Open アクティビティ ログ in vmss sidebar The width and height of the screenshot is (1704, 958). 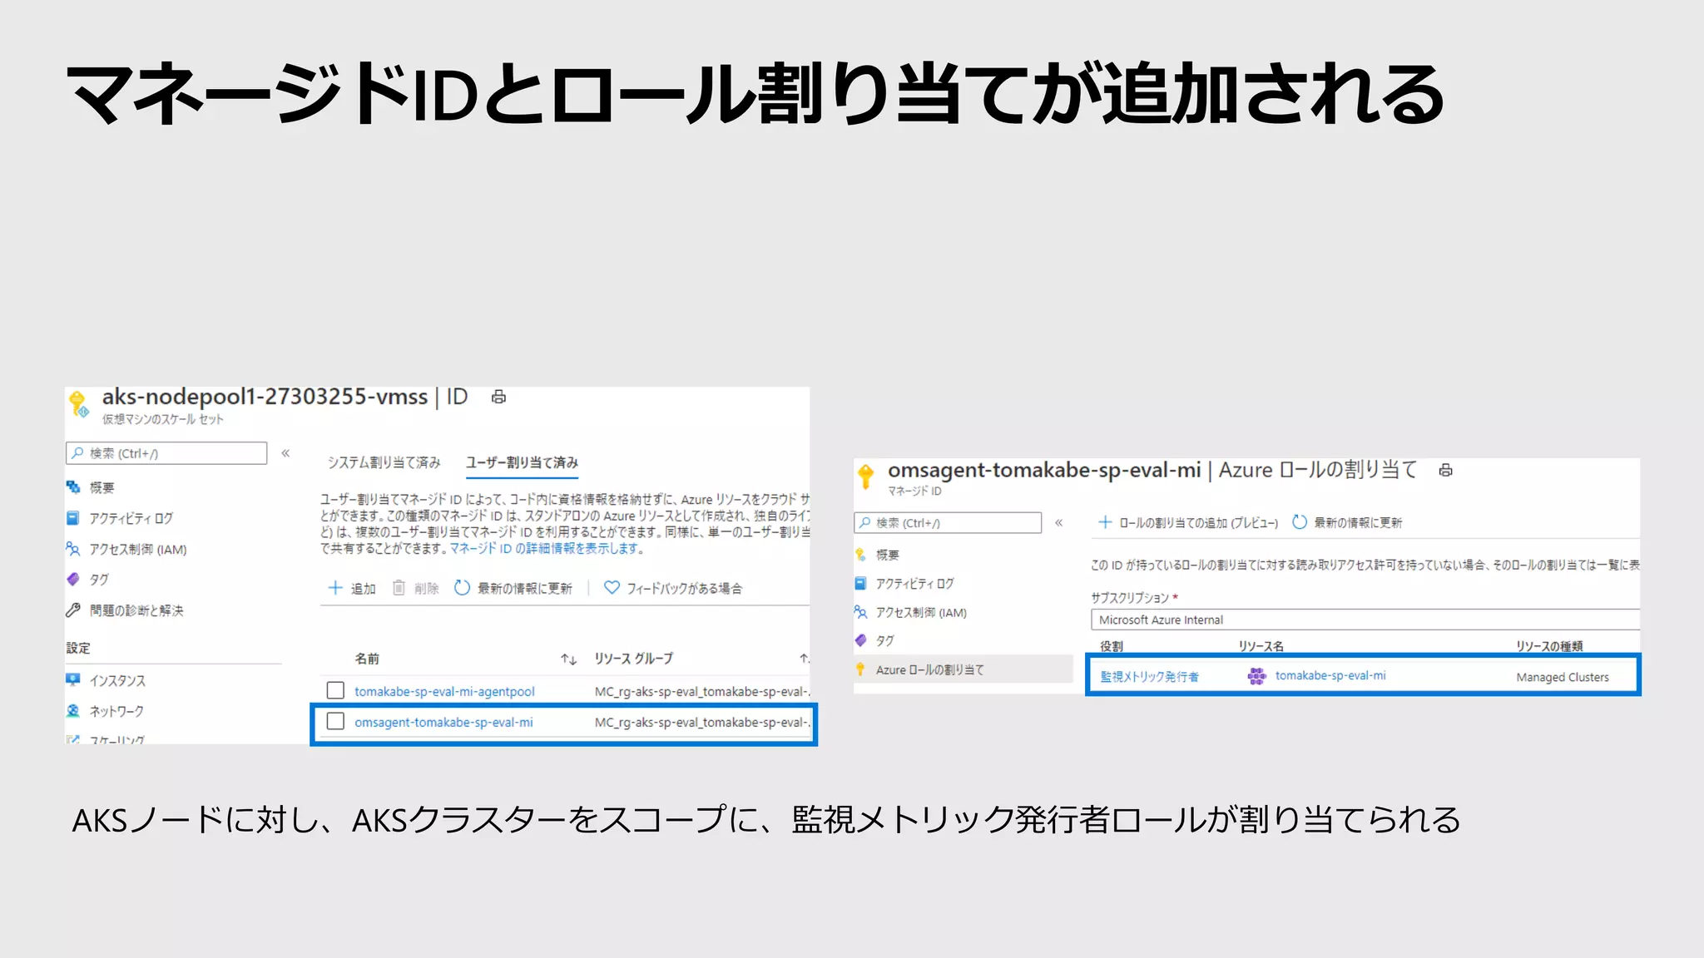click(131, 518)
